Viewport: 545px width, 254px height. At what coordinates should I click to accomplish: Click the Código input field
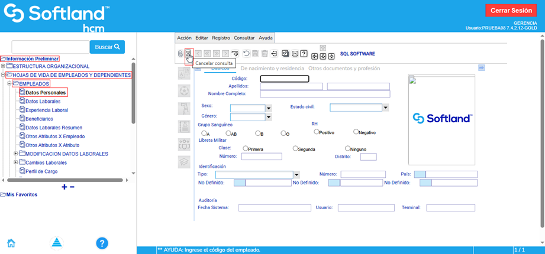[x=285, y=79]
